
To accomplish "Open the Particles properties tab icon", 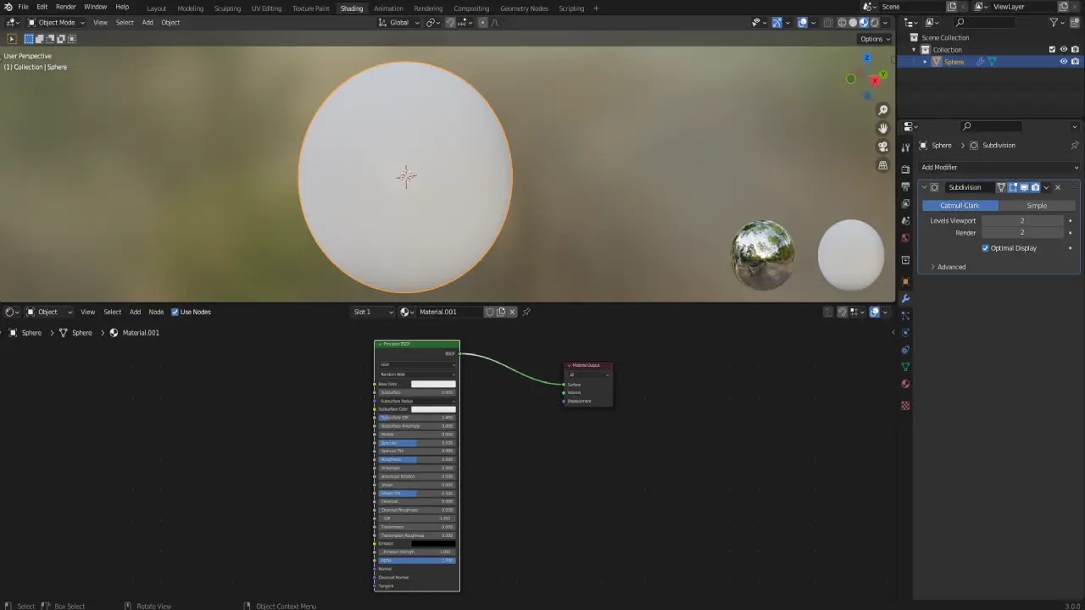I will (x=905, y=315).
